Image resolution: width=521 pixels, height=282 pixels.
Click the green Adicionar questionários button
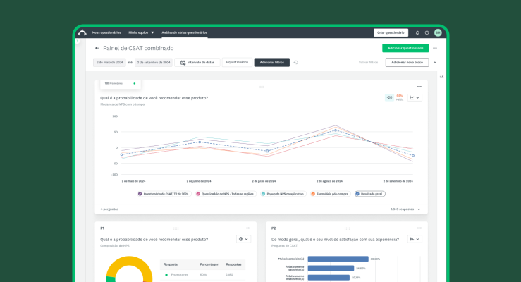click(x=405, y=48)
